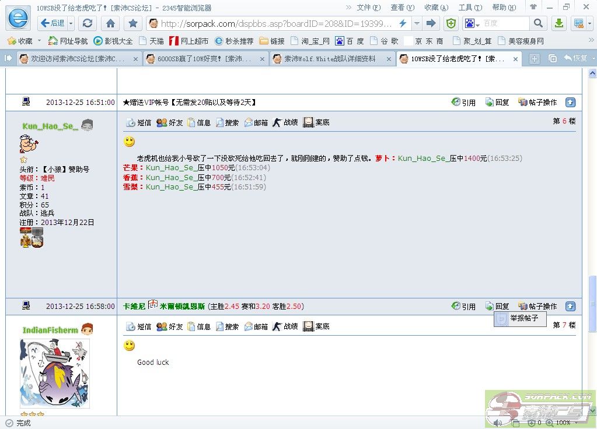Click the Baidu search input field
The height and width of the screenshot is (429, 597).
[x=505, y=23]
